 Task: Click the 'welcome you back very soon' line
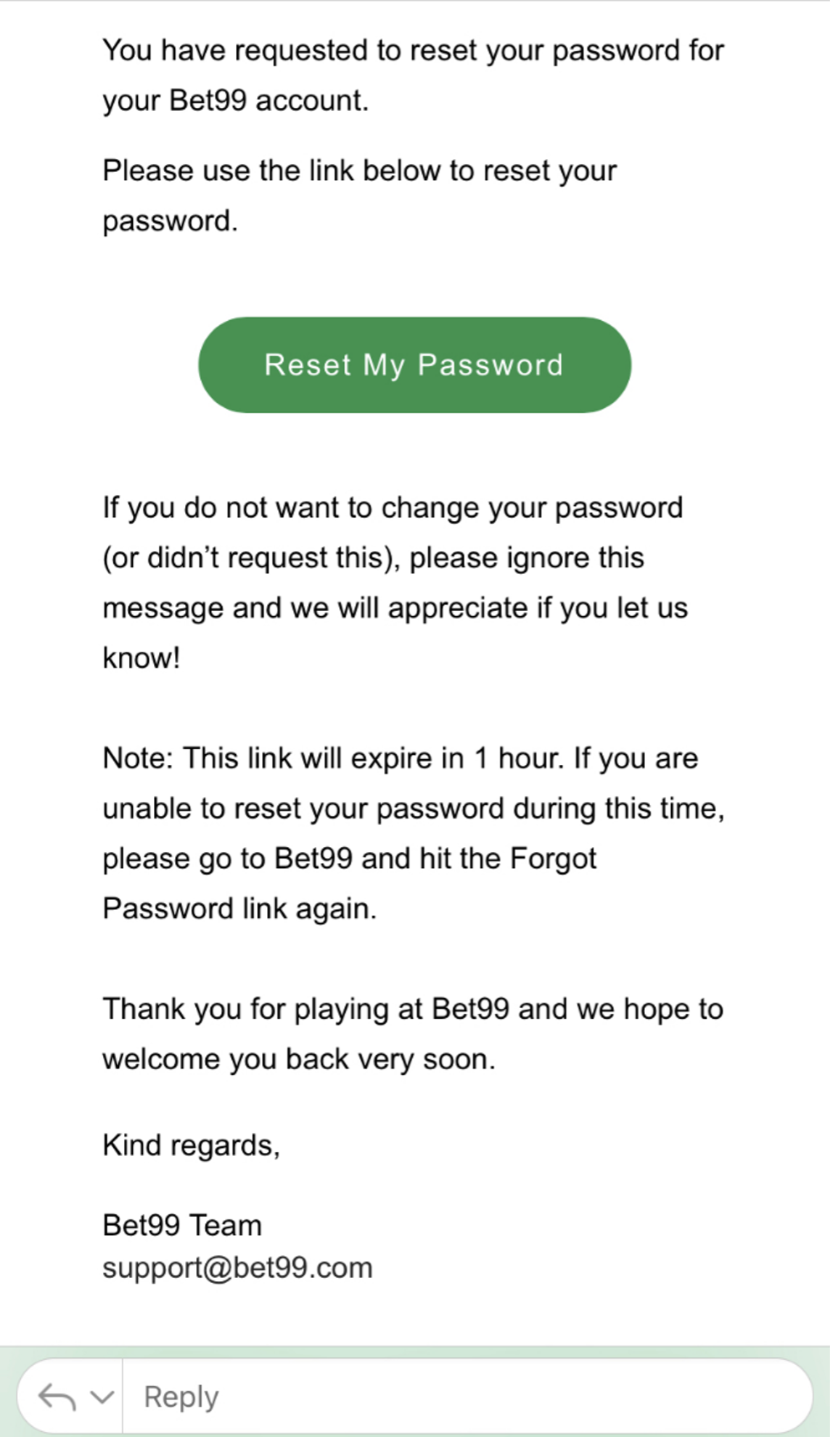[299, 1060]
